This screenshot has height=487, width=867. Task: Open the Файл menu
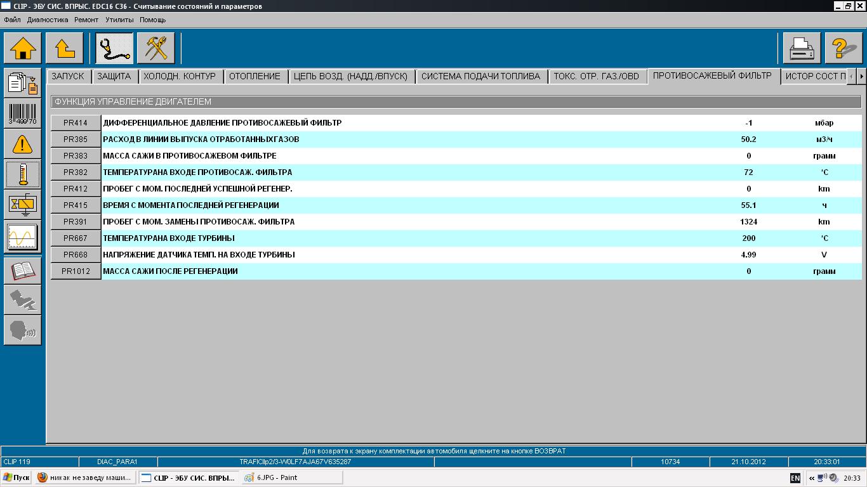[12, 20]
